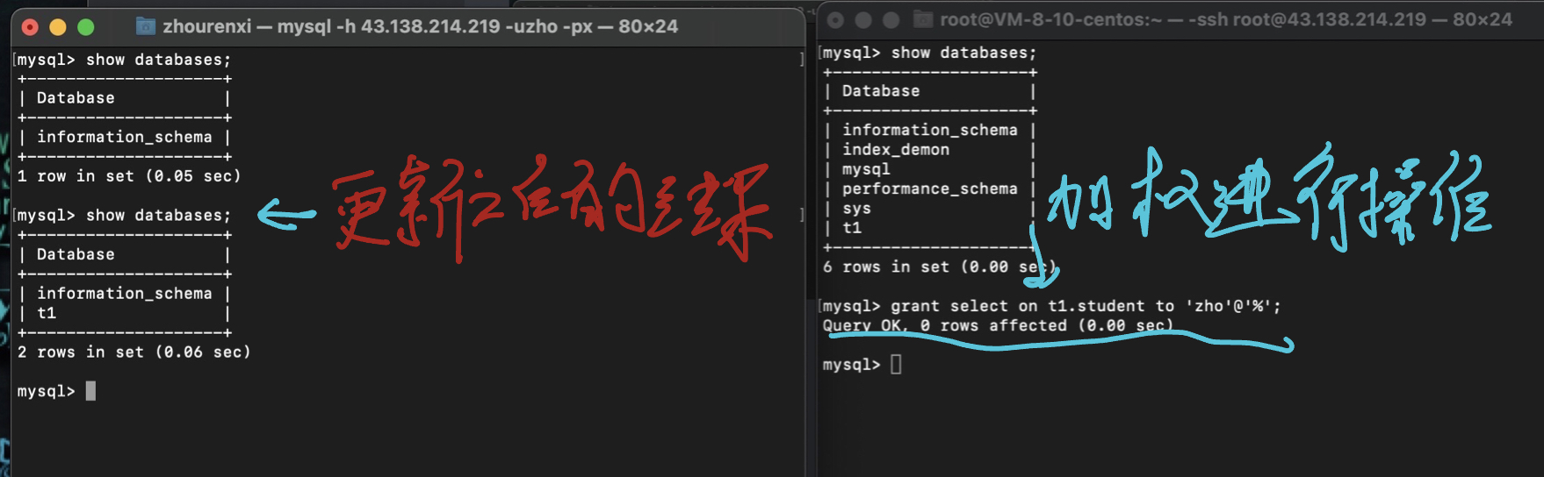
Task: Click '1 row in set (0.05 sec)' line
Action: 129,176
